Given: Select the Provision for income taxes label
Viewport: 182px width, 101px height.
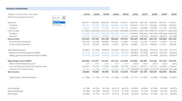Looking at the screenshot, I should 21,69.
